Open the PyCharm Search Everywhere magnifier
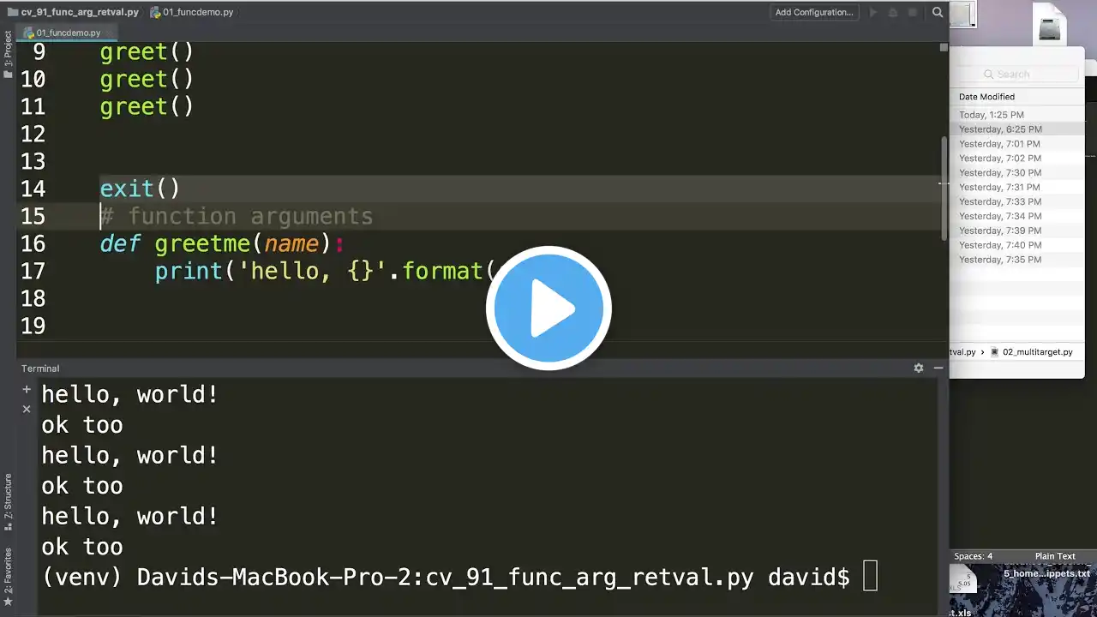Viewport: 1097px width, 617px height. pyautogui.click(x=938, y=12)
